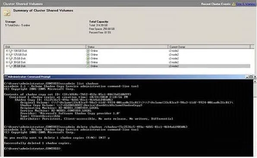Viewport: 257px width, 158px height.
Task: Click the disk icon of 25 GB Disk
Action: click(x=11, y=59)
